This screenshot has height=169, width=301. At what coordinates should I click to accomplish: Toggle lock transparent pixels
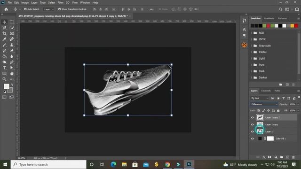tap(259, 111)
